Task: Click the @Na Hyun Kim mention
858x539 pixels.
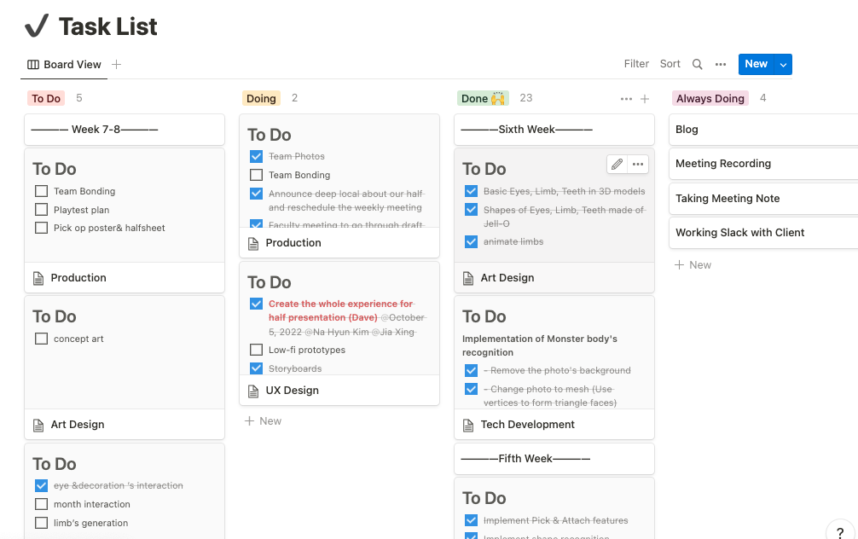Action: point(337,332)
